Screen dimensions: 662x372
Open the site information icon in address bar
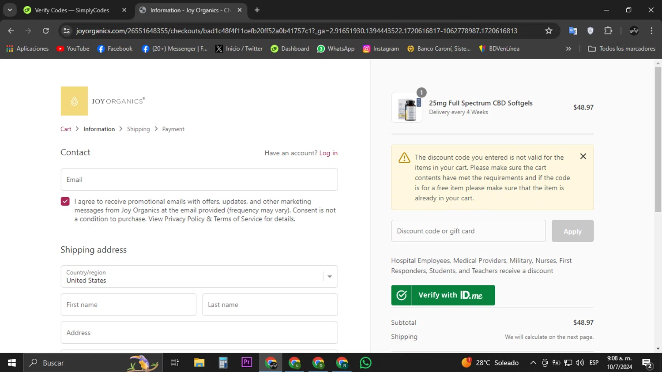coord(67,31)
